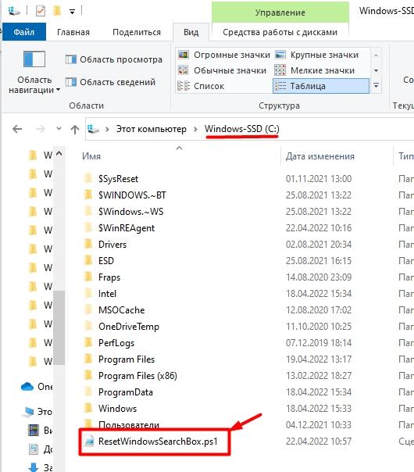Choose Огромные значки layout
Screen dimensions: 414x472
(224, 55)
